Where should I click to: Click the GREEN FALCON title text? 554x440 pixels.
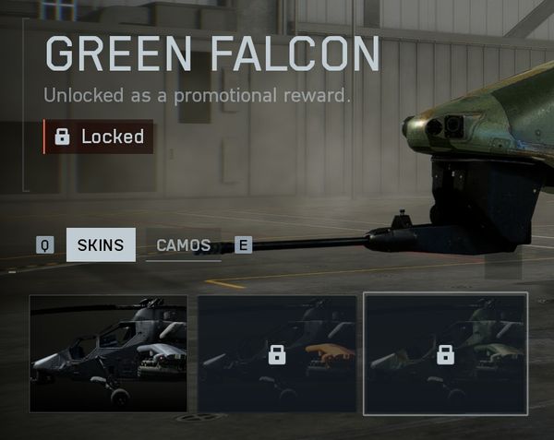coord(212,54)
